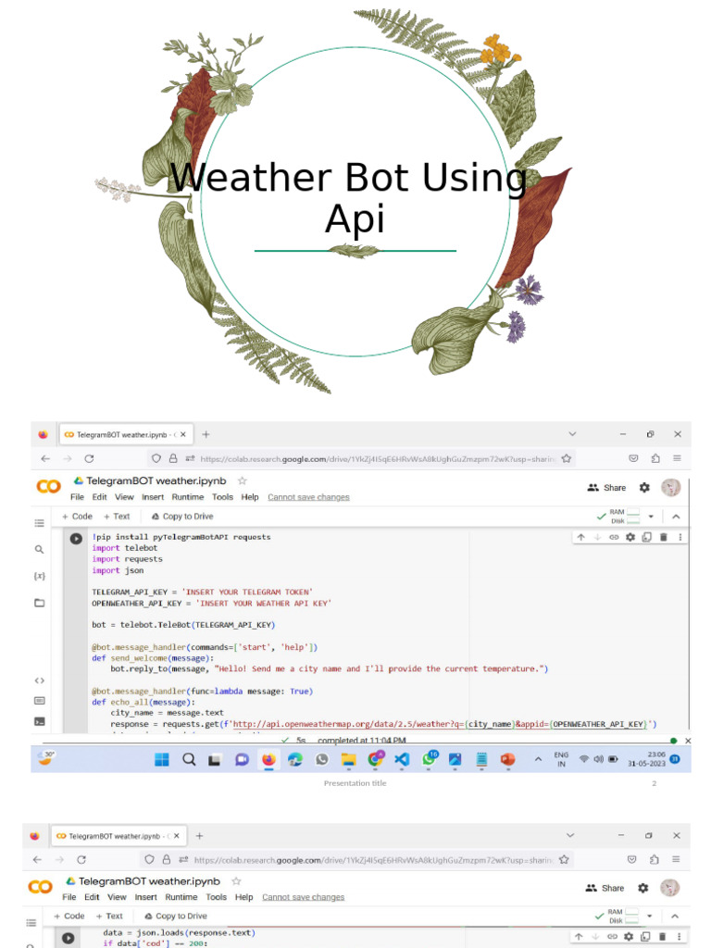Delete the cell in the lower Colab cell toolbar
Image resolution: width=711 pixels, height=948 pixels.
coord(662,937)
